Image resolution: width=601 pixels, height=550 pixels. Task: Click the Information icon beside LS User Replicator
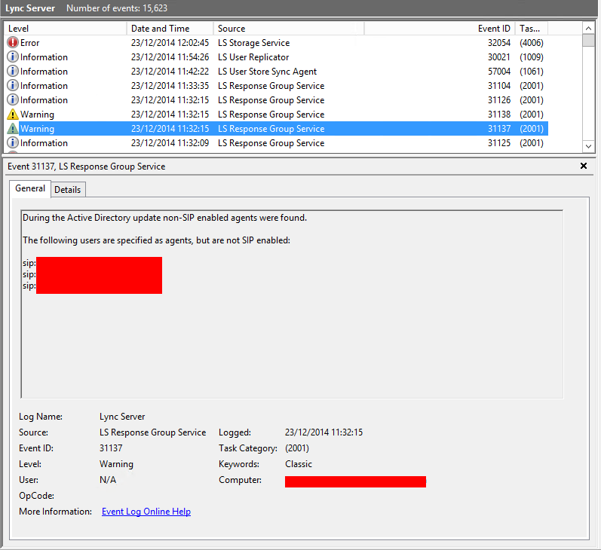[x=13, y=57]
